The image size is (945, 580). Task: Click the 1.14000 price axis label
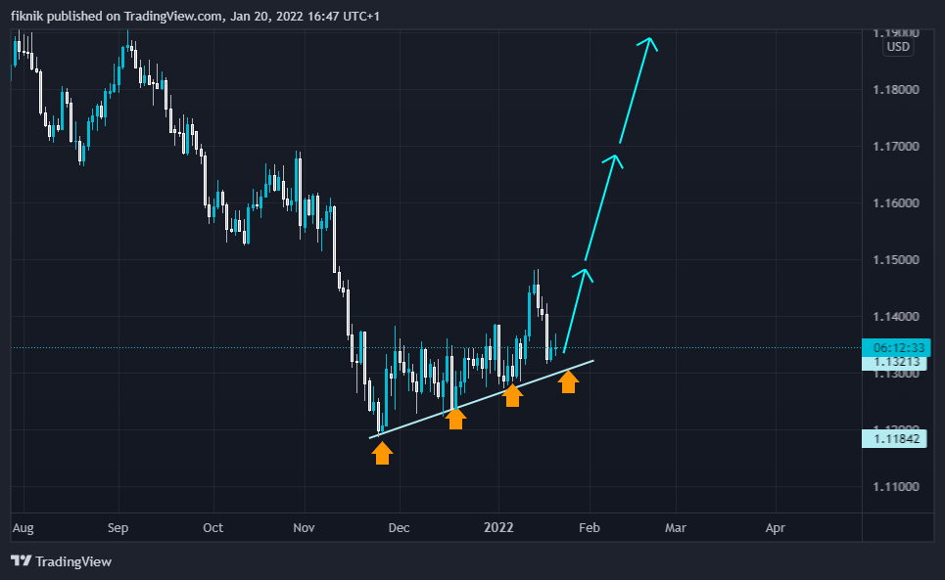(x=896, y=317)
